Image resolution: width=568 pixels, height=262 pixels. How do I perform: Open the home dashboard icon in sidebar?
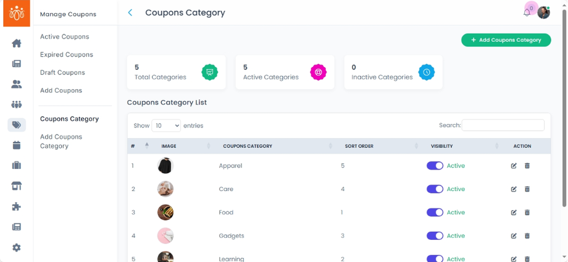(17, 43)
